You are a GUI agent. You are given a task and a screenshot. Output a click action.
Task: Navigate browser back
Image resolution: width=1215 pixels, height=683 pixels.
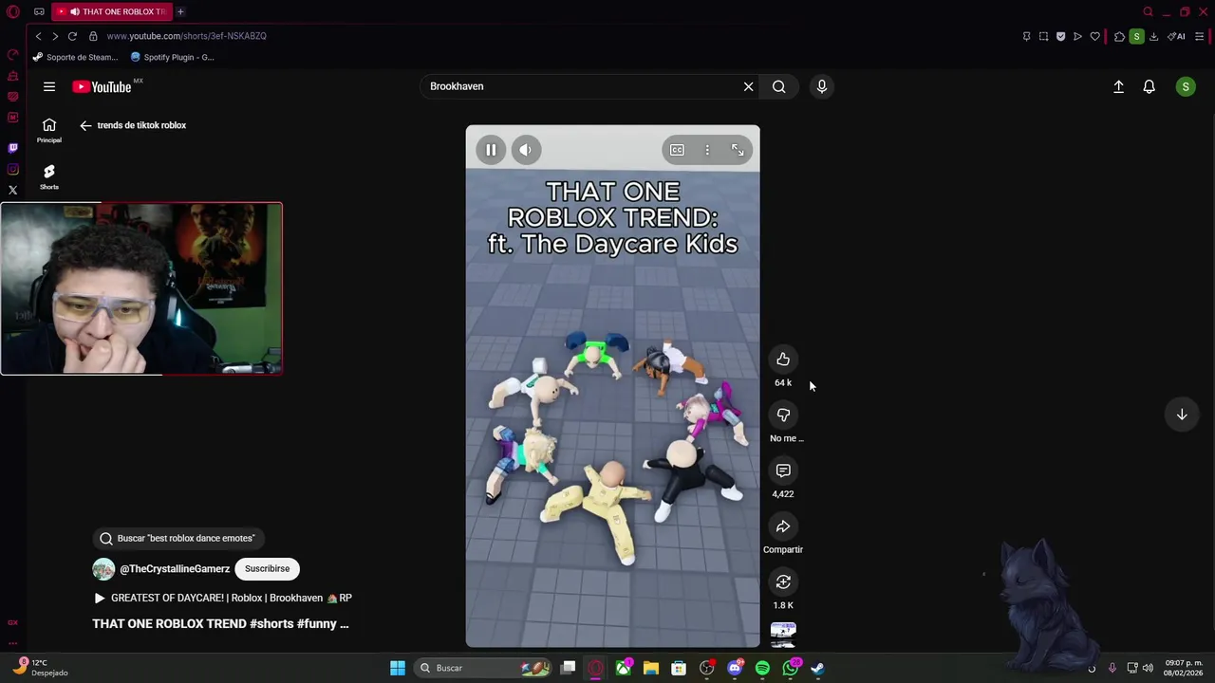(x=38, y=36)
